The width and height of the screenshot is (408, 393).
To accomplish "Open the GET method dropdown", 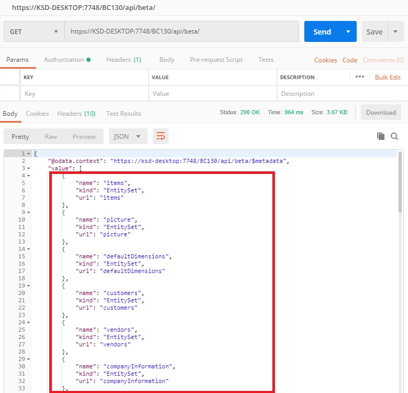I will pos(34,31).
